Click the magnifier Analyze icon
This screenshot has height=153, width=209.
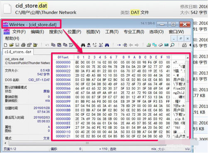tap(172, 45)
